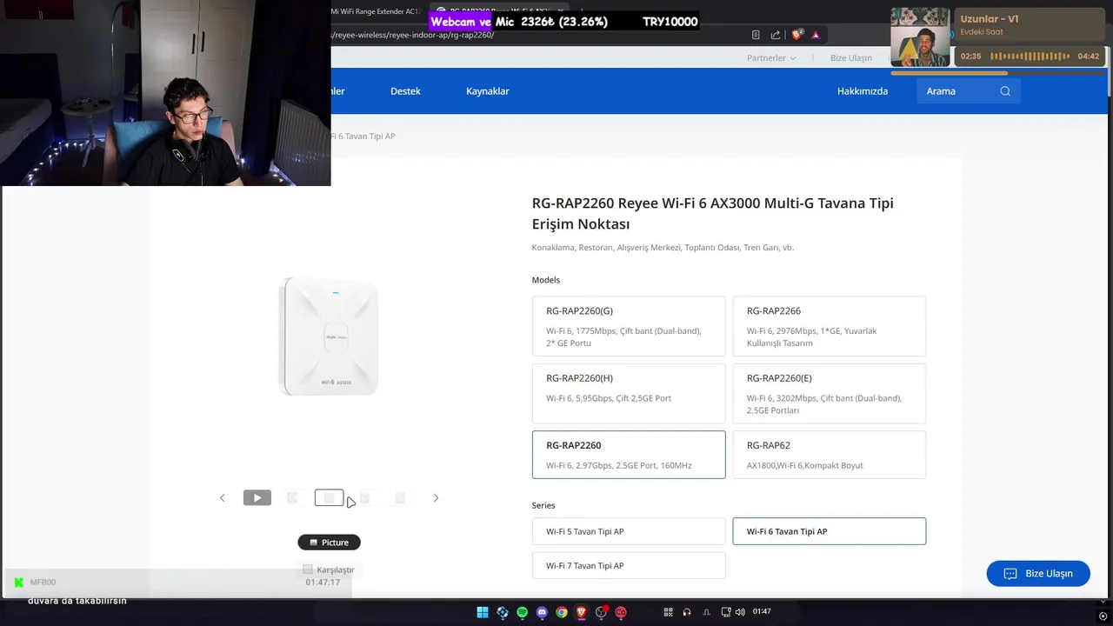Click the Picture label button
The height and width of the screenshot is (626, 1113).
click(329, 543)
